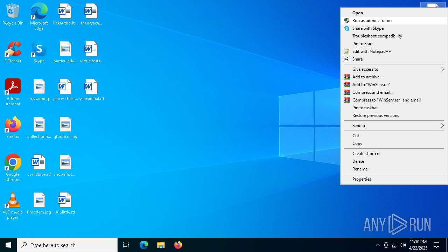Open the volume control tray icon
The image size is (448, 252).
coord(403,245)
